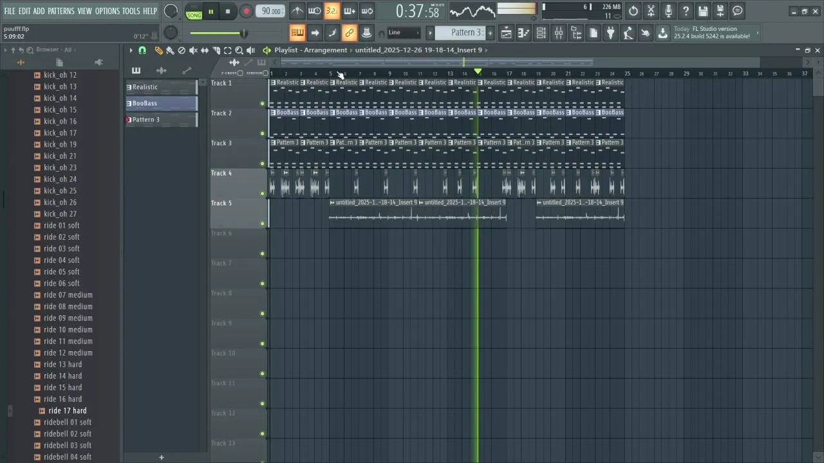824x463 pixels.
Task: Click the render as audio file icon
Action: 720,11
